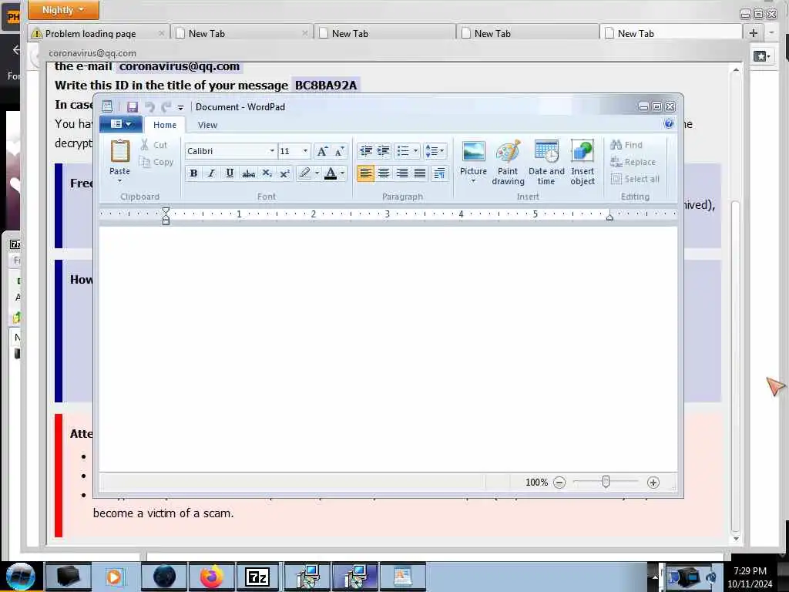The image size is (789, 592).
Task: Toggle Bold formatting
Action: pos(193,173)
